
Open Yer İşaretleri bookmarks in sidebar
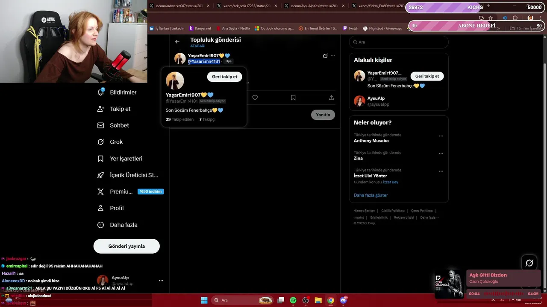coord(120,159)
